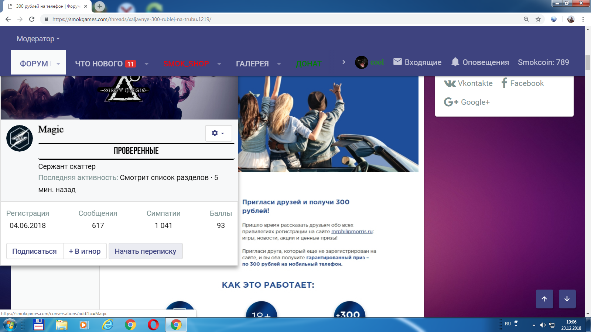Jump to page top with up arrow
Image resolution: width=591 pixels, height=332 pixels.
tap(544, 299)
